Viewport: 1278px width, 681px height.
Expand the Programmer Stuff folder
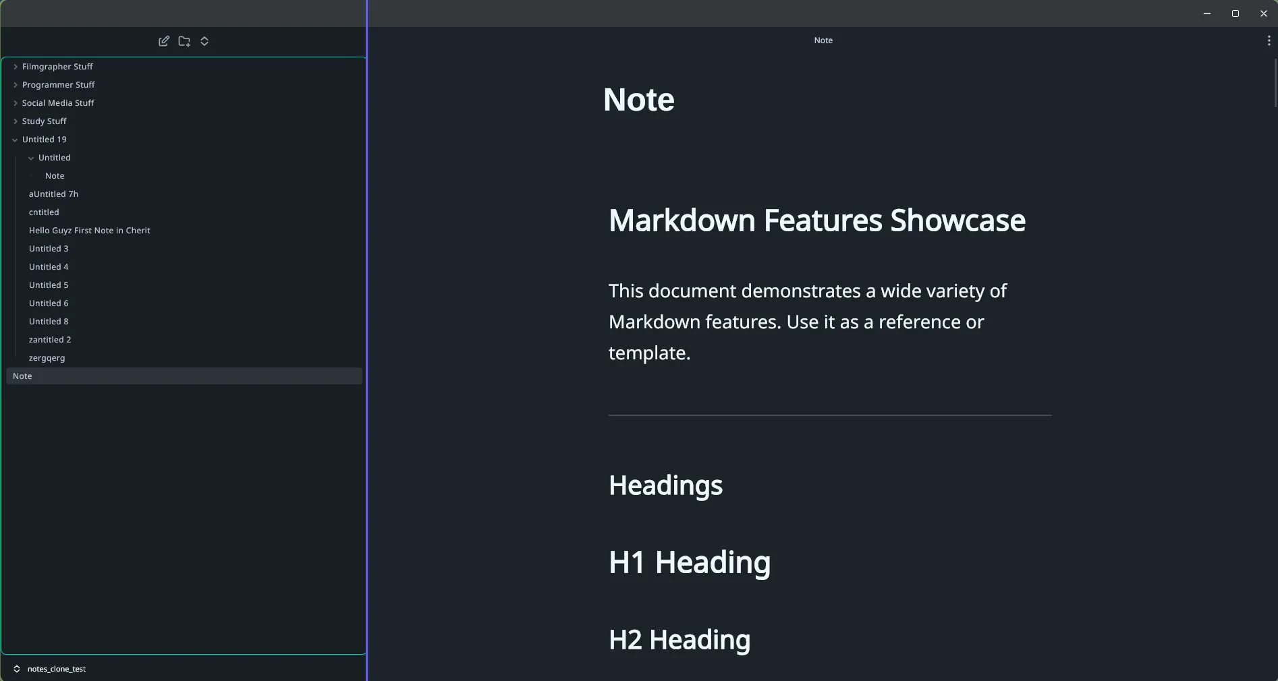pyautogui.click(x=16, y=85)
